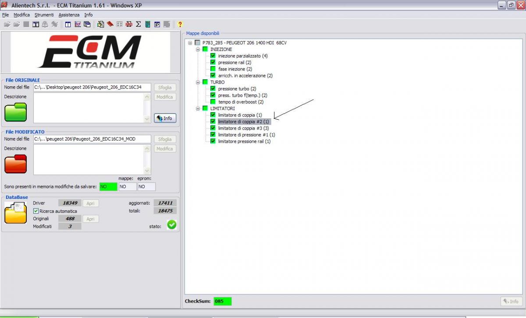Uncheck limitatore di coppia #3 (3) checkbox

(213, 128)
